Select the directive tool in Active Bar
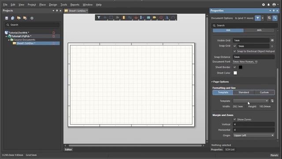The width and height of the screenshot is (282, 159). click(x=161, y=18)
